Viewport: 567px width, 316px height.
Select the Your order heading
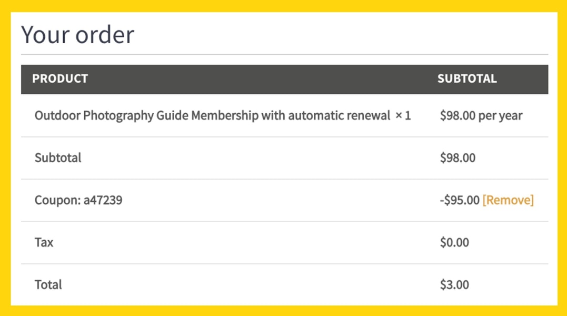[78, 35]
